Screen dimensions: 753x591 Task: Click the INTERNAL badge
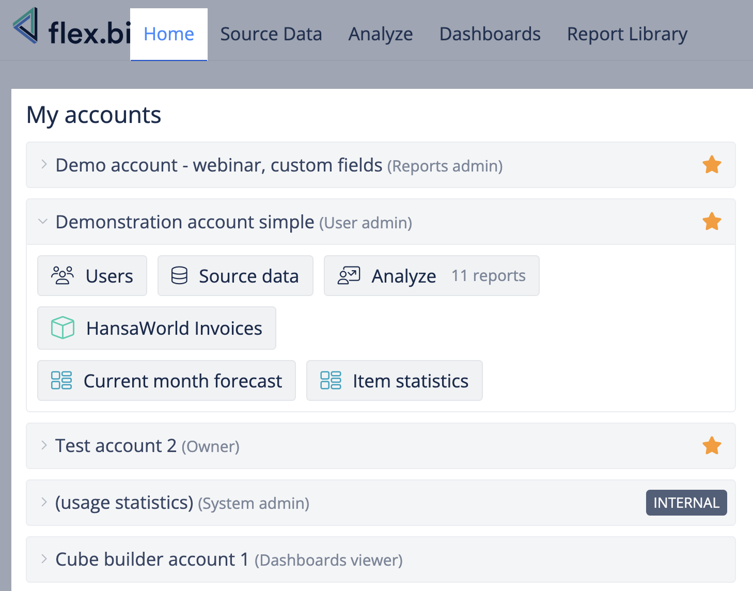[686, 503]
